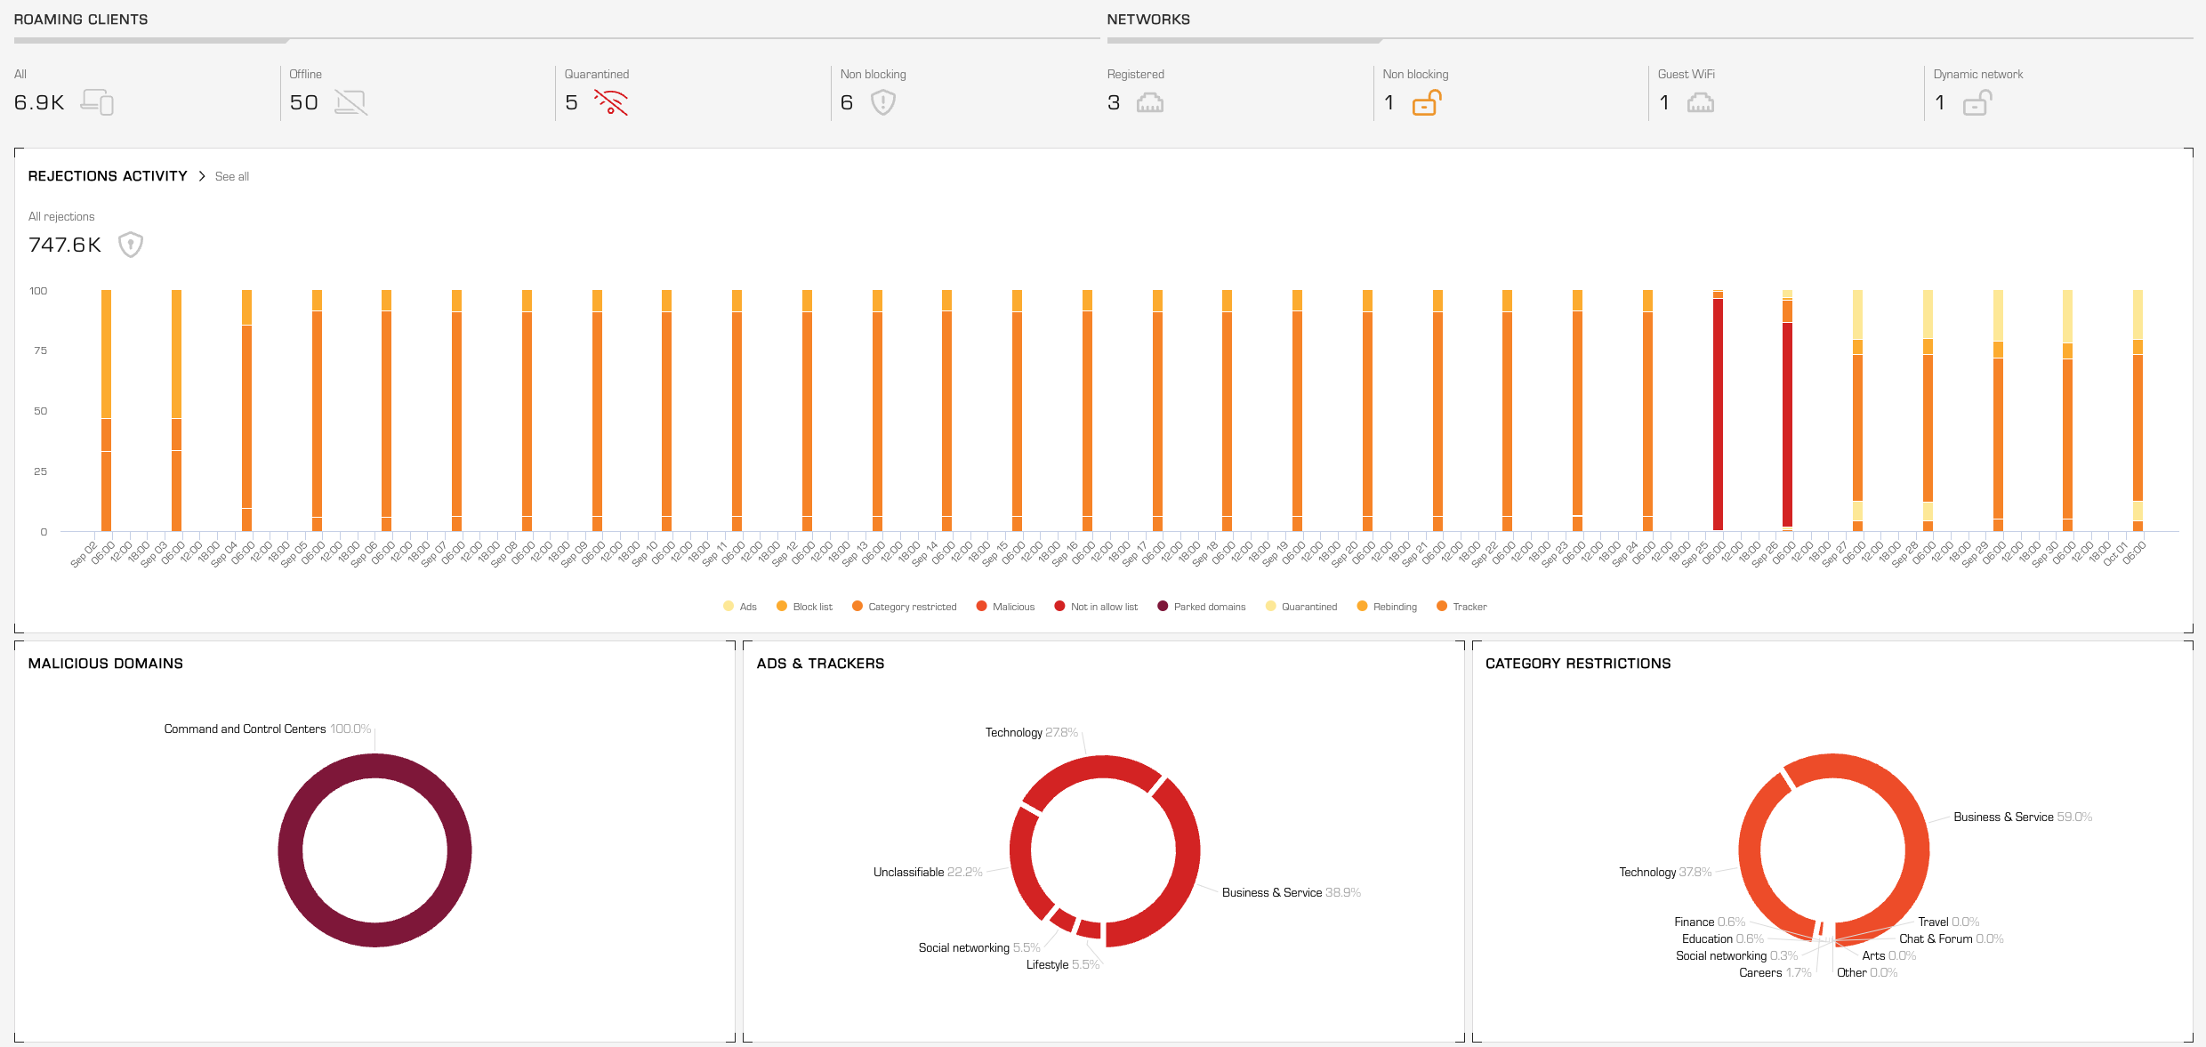
Task: Click the Guest WiFi router icon
Action: 1700,102
